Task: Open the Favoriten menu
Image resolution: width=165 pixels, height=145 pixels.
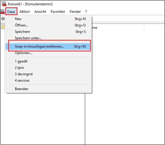Action: [x=58, y=12]
